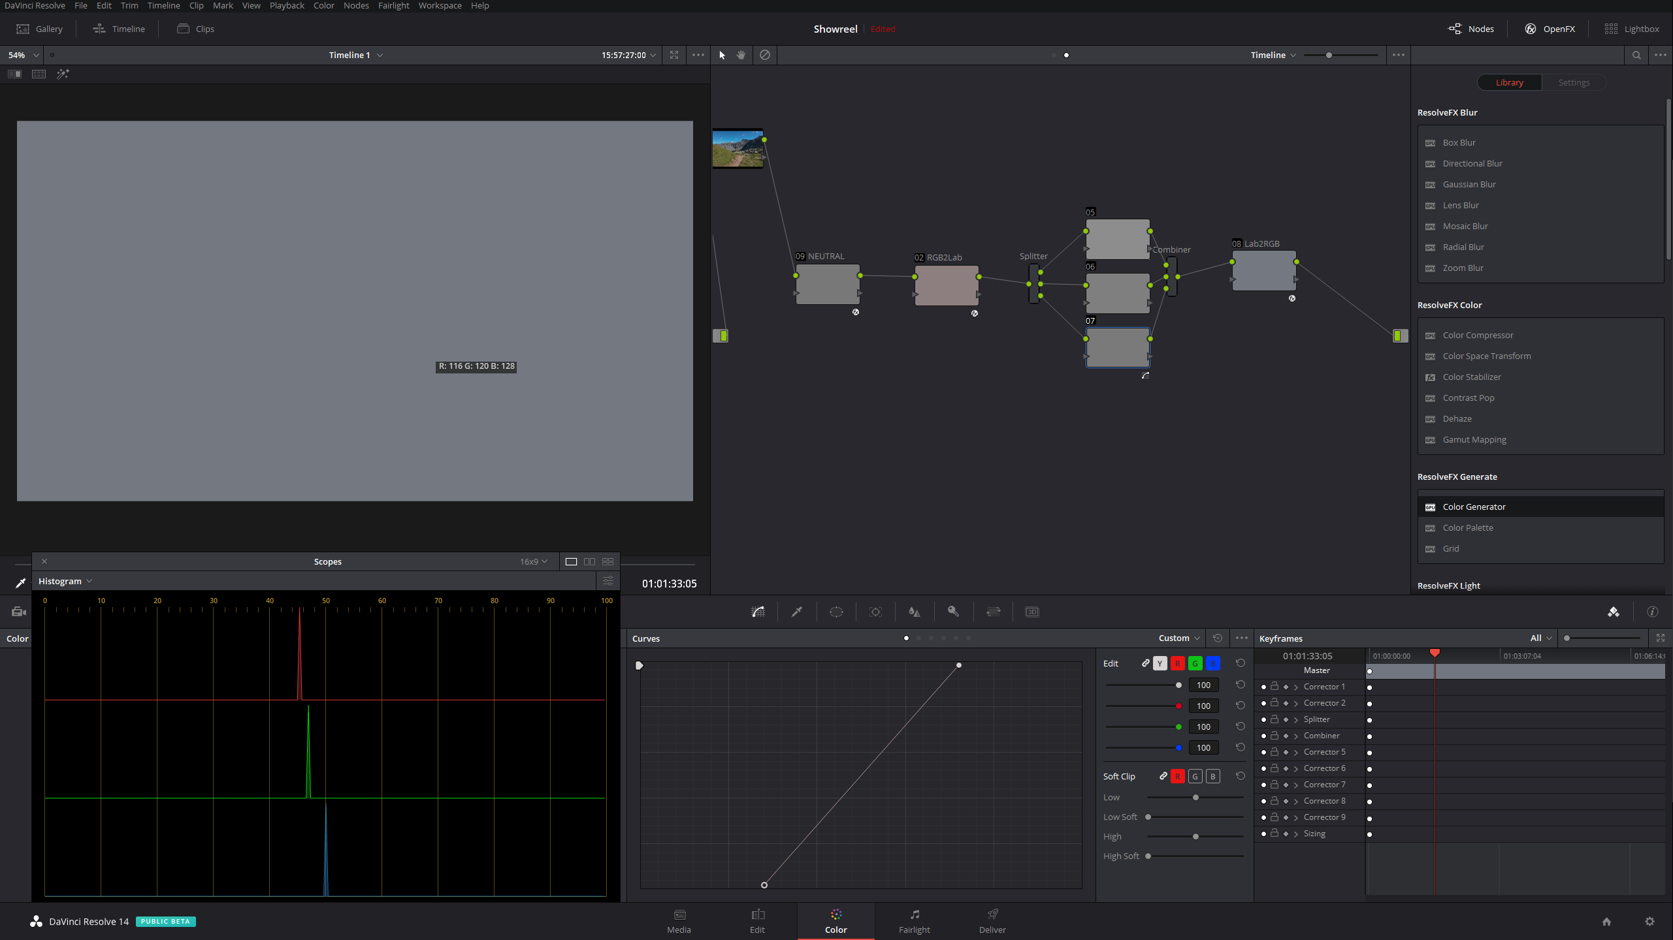
Task: Switch to the Settings tab in effects panel
Action: pyautogui.click(x=1573, y=82)
